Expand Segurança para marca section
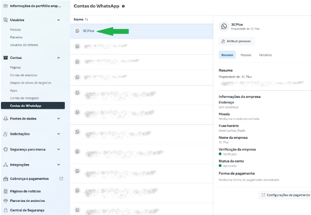The width and height of the screenshot is (311, 215). coord(58,149)
